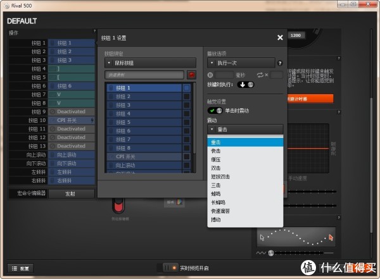Toggle 单击时震动 switch
The image size is (380, 279).
(215, 111)
